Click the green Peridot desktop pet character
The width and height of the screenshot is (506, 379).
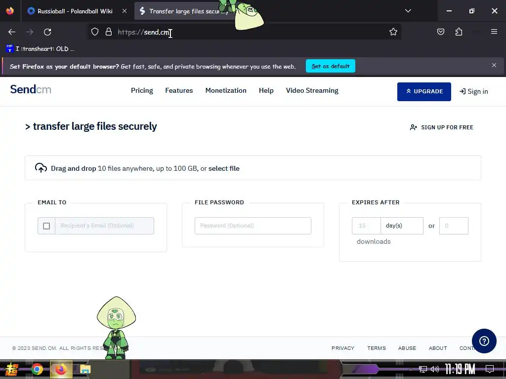[116, 328]
